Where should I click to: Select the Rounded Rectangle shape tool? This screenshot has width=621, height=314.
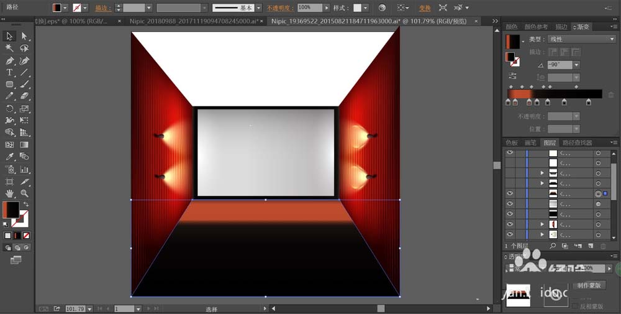click(9, 85)
